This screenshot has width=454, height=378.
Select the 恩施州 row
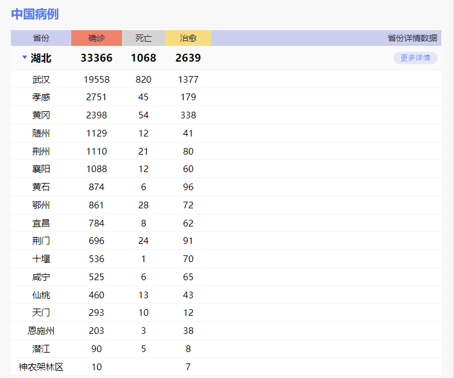click(x=41, y=331)
